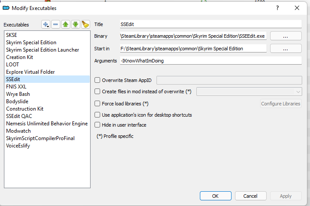Select FNIS XXL executable
The height and width of the screenshot is (206, 310).
[x=47, y=87]
